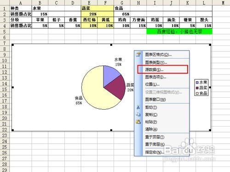The height and width of the screenshot is (172, 230).
Task: Select column L header
Action: point(204,3)
